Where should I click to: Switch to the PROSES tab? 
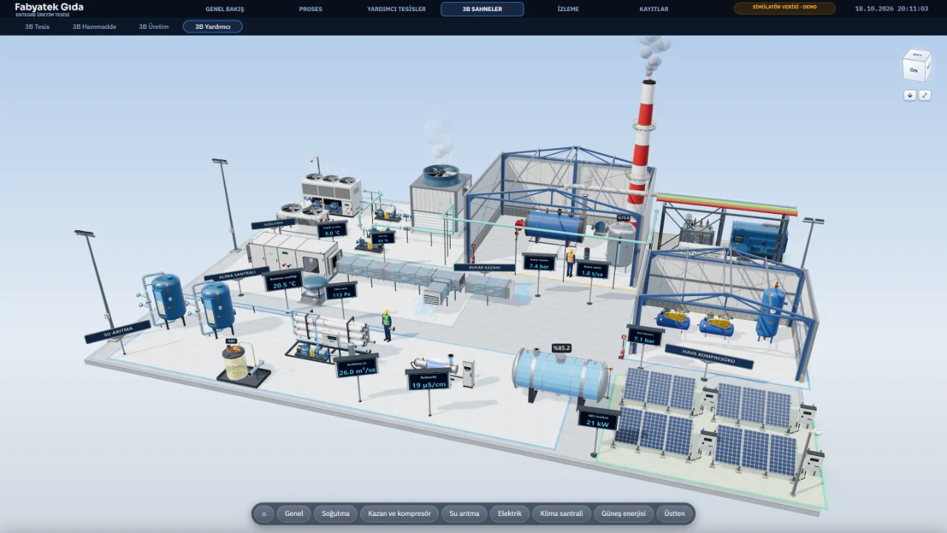(311, 9)
